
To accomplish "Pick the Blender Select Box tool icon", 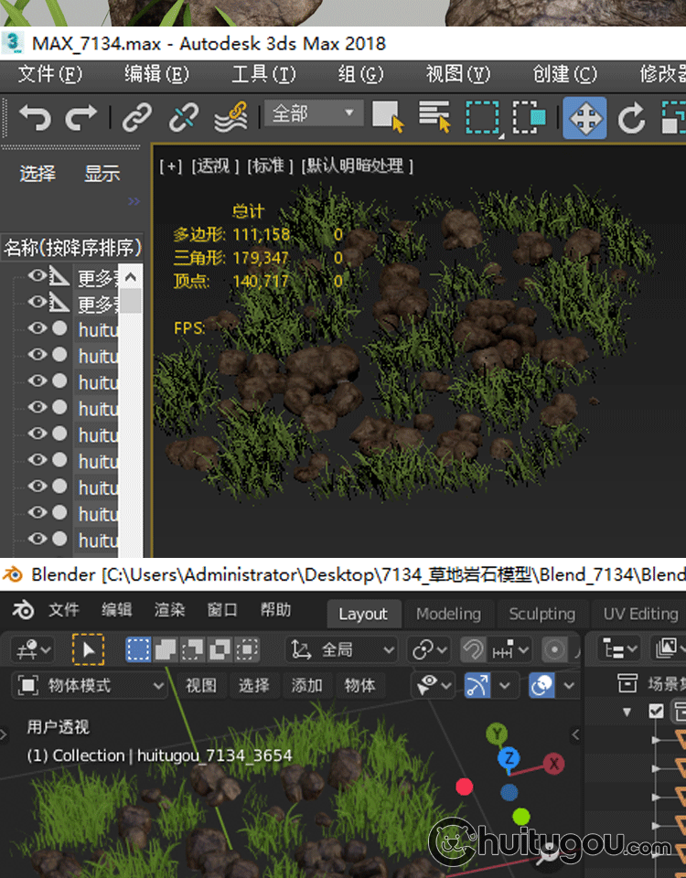I will tap(89, 649).
